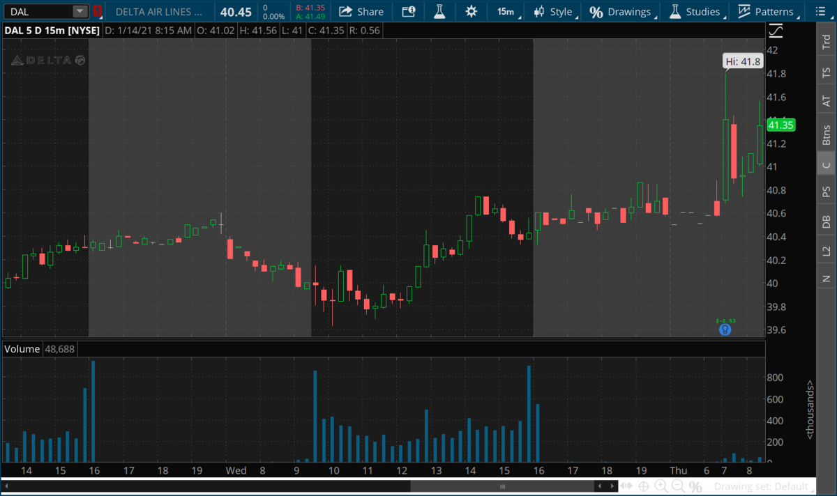Click the expand/compress time axis icon
This screenshot has width=837, height=496.
coord(626,486)
